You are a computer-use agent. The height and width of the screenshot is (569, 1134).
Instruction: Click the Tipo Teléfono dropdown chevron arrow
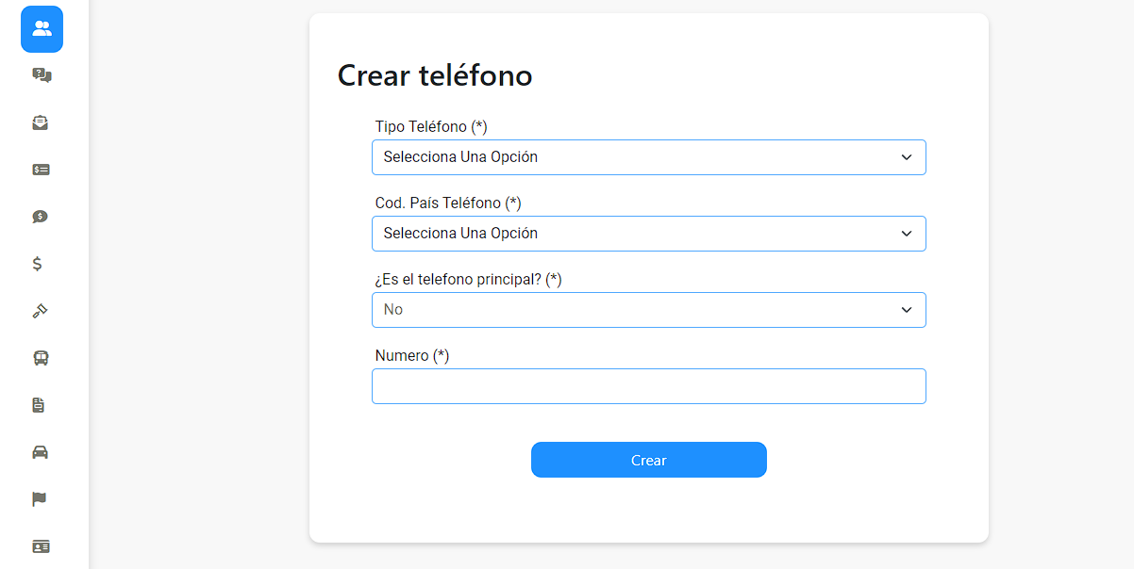tap(907, 157)
